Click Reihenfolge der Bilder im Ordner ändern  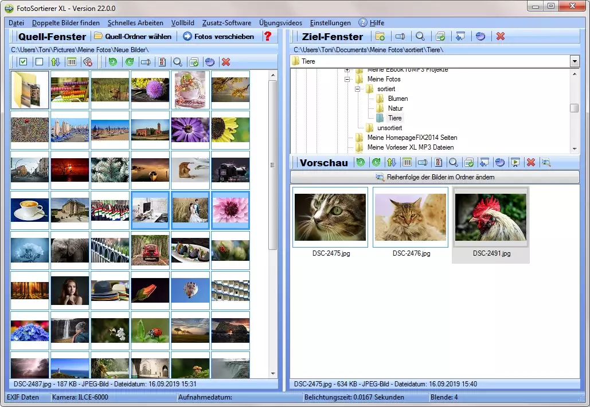pos(435,177)
